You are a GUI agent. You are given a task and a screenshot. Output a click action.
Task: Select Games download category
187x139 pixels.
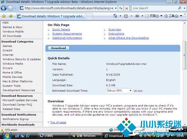tap(7, 46)
